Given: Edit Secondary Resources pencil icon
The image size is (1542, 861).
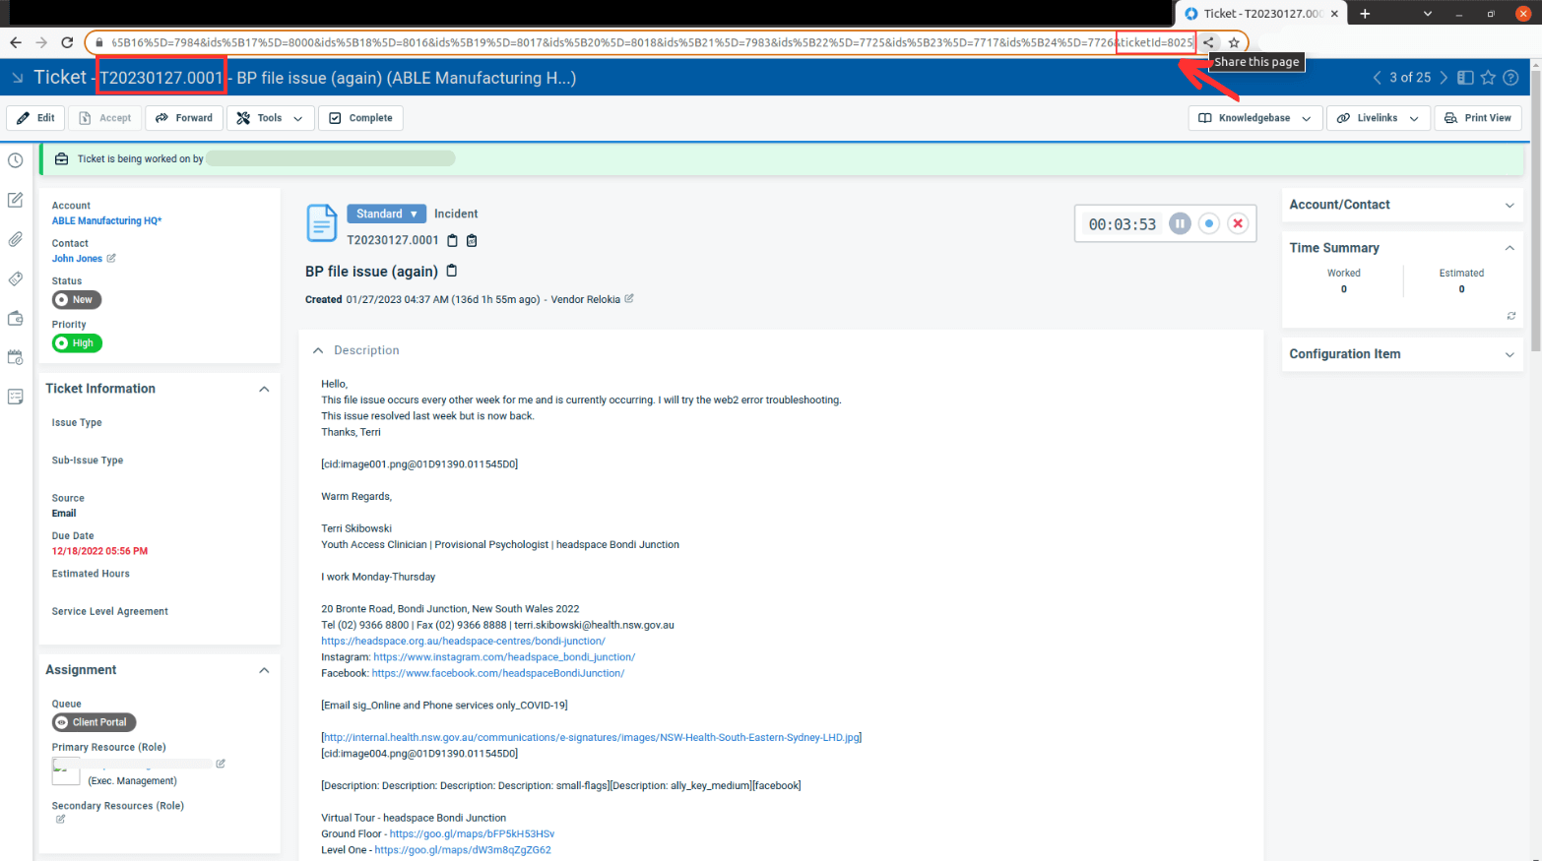Looking at the screenshot, I should 60,819.
